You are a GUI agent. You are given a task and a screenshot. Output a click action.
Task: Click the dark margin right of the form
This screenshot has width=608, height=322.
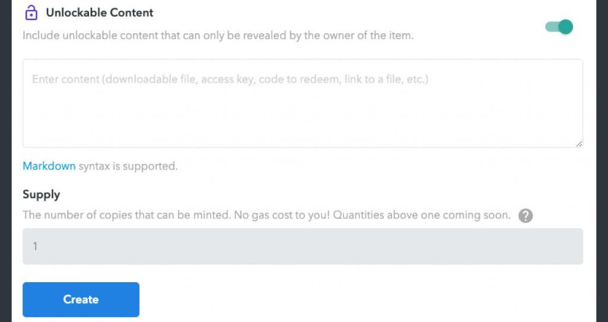point(601,160)
